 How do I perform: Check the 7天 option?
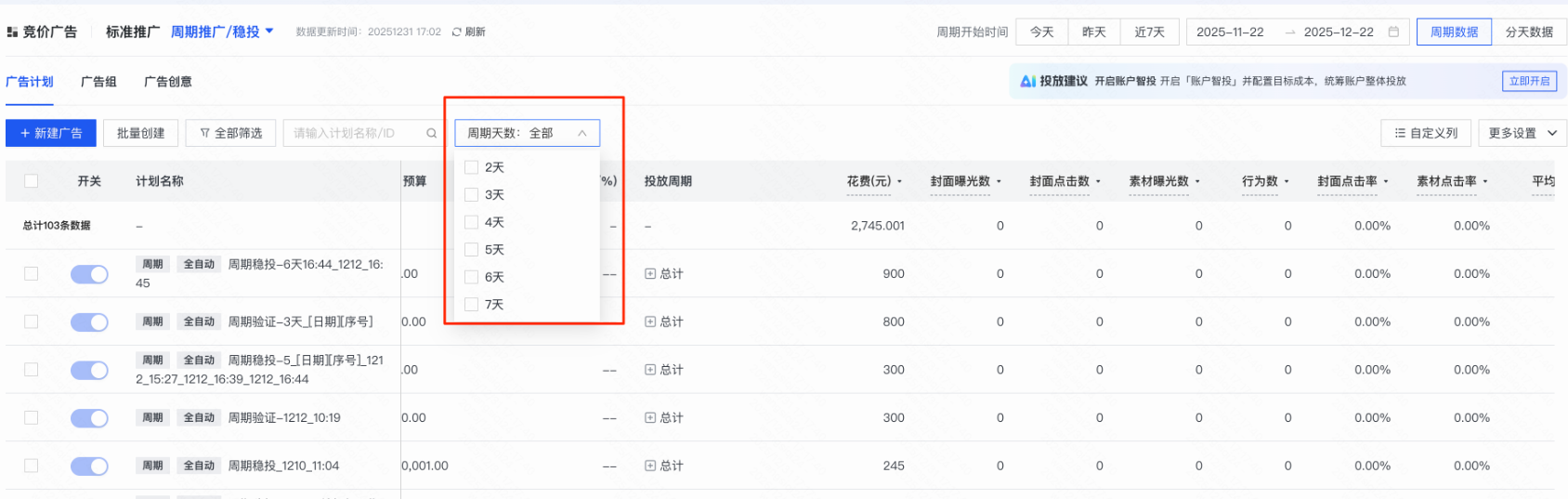(471, 305)
